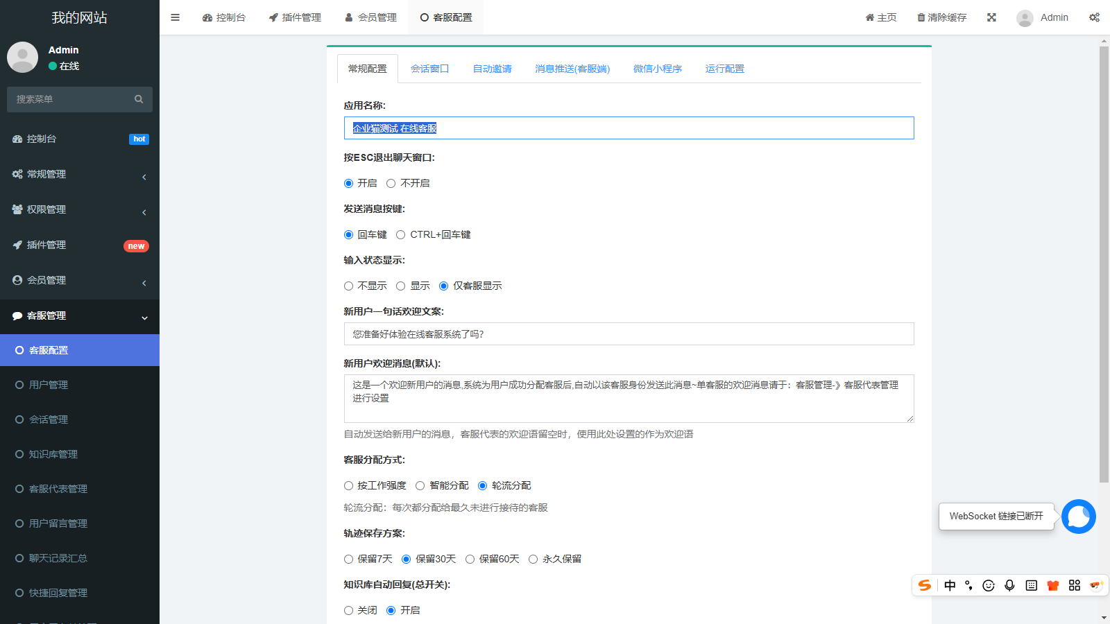Open 会员管理 in the top navigation

[370, 17]
